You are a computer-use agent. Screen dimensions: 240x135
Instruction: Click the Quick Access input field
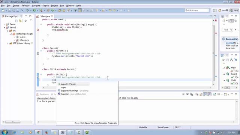pyautogui.click(x=196, y=10)
